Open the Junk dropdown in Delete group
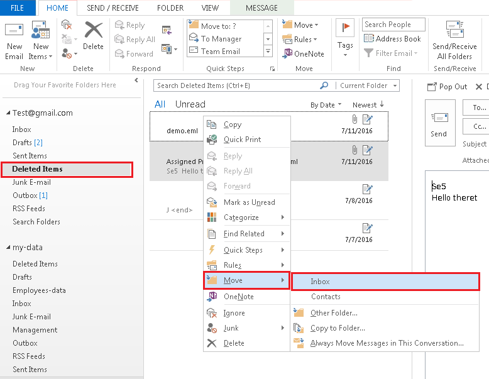Image resolution: width=489 pixels, height=379 pixels. [x=69, y=53]
